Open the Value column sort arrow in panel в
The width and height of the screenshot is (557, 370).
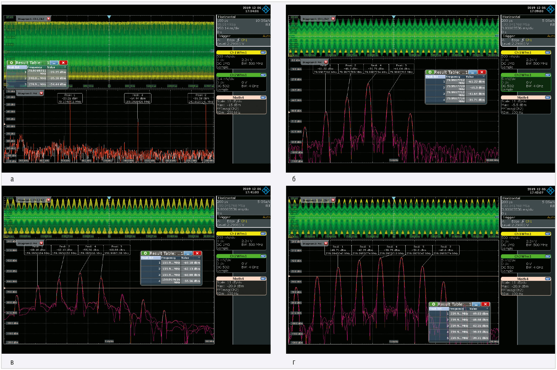(199, 258)
